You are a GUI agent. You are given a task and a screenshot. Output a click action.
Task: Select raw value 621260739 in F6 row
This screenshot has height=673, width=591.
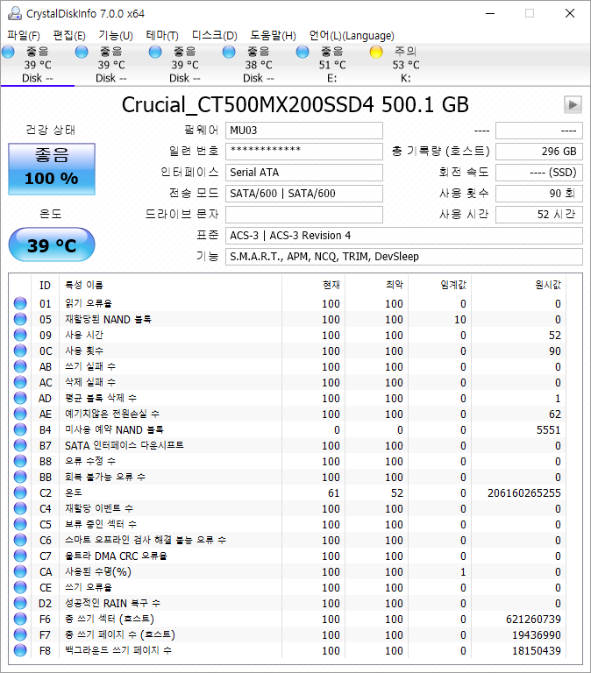pyautogui.click(x=533, y=620)
